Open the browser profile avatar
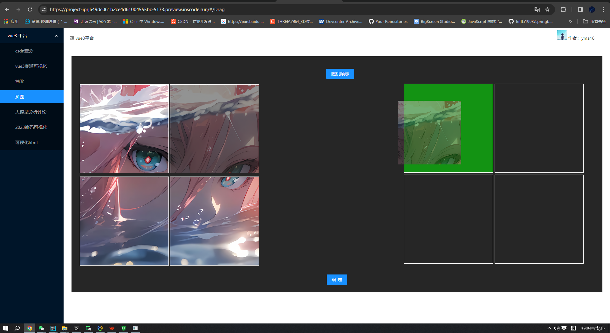Viewport: 610px width, 333px height. coord(592,10)
